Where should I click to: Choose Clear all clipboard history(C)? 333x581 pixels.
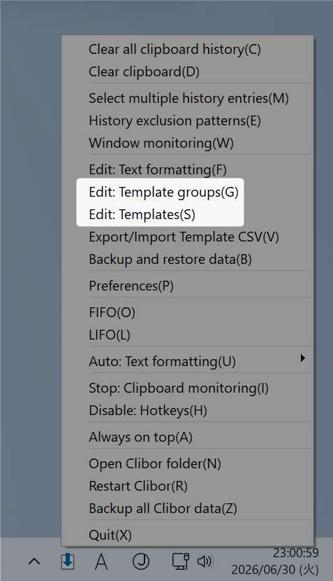(187, 49)
